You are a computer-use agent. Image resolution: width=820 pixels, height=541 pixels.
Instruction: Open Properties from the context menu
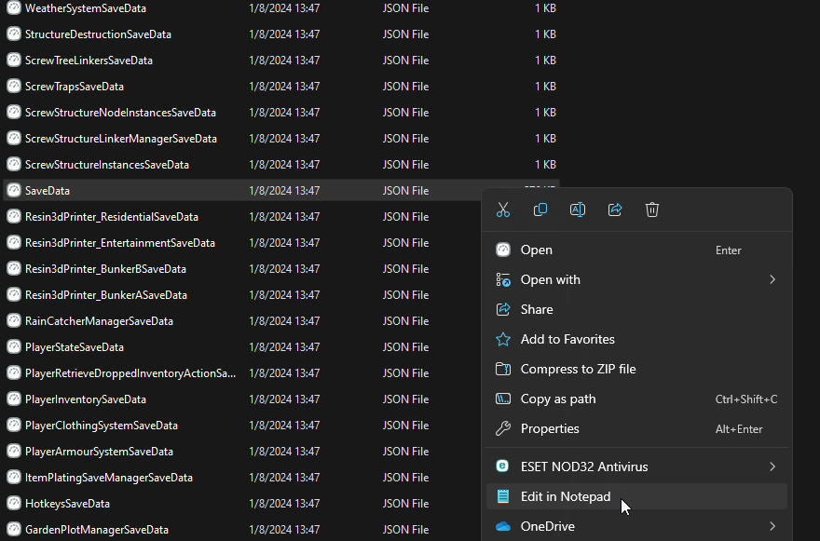(550, 428)
